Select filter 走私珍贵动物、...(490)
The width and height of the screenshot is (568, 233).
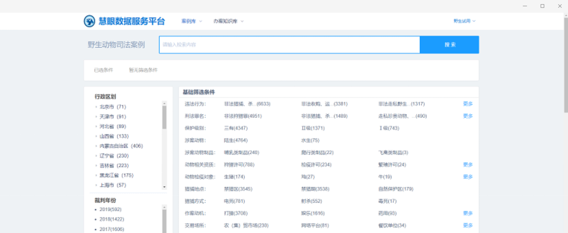(403, 116)
